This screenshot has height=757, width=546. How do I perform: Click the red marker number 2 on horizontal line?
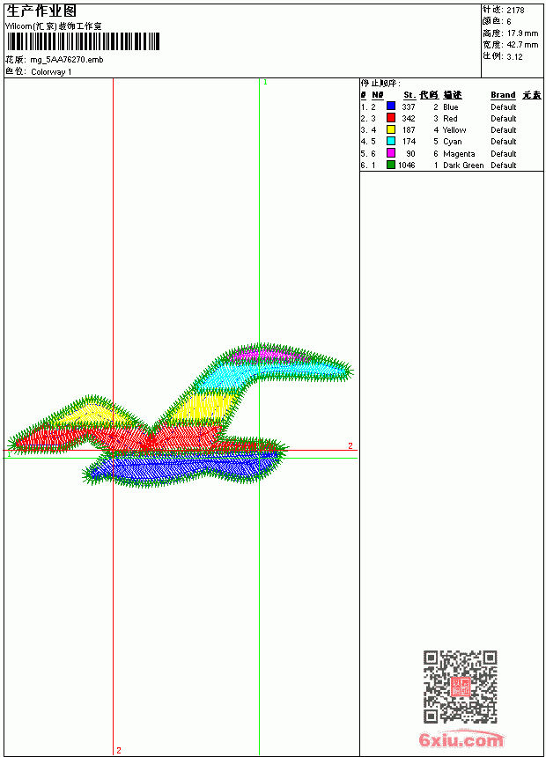point(350,445)
